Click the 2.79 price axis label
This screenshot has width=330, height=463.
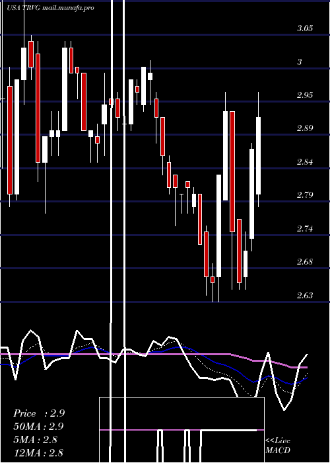[305, 195]
